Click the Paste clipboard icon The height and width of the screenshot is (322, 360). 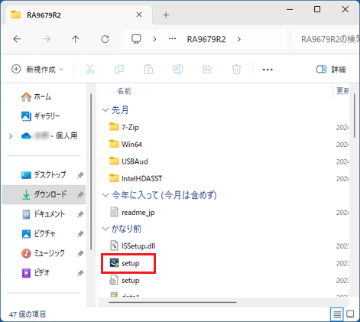click(148, 69)
